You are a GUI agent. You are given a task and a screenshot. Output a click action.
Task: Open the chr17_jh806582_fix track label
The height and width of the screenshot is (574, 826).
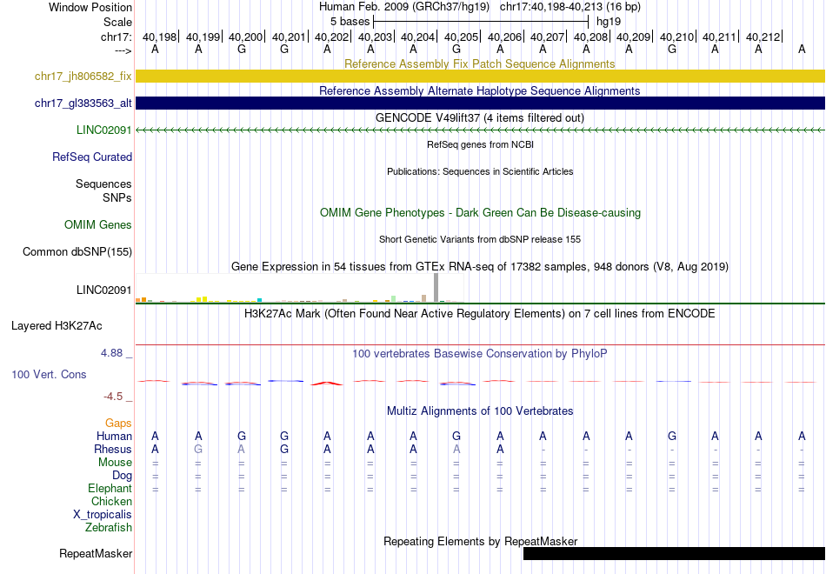[83, 76]
